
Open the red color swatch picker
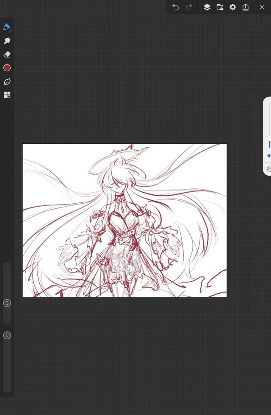click(x=7, y=68)
